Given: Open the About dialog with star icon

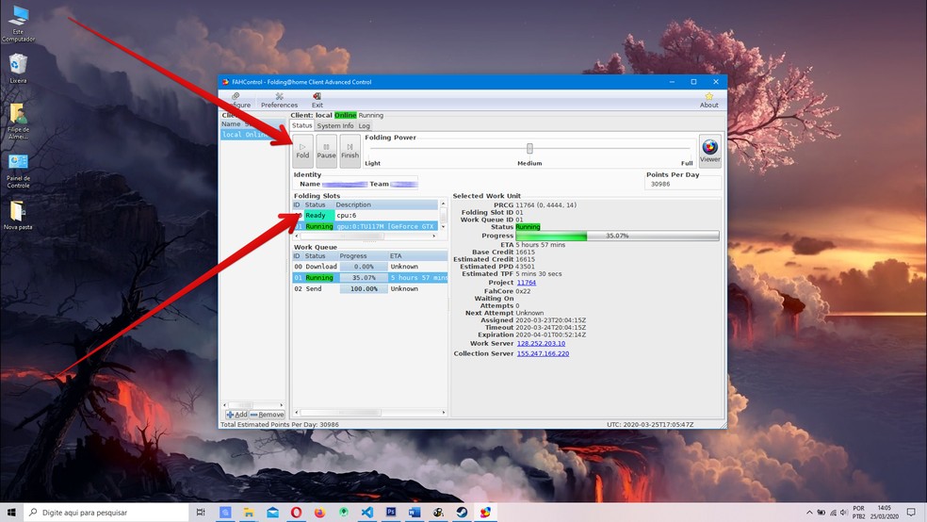Looking at the screenshot, I should (x=708, y=100).
